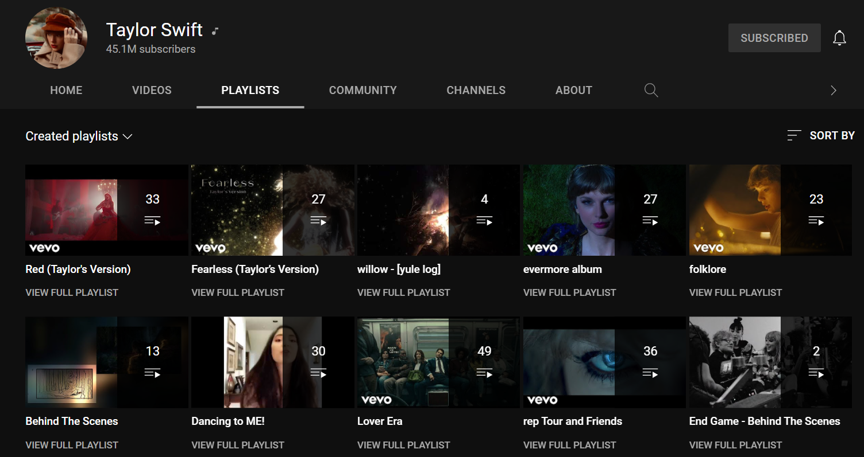Click the willow - [yule log] title
The width and height of the screenshot is (864, 457).
tap(399, 269)
